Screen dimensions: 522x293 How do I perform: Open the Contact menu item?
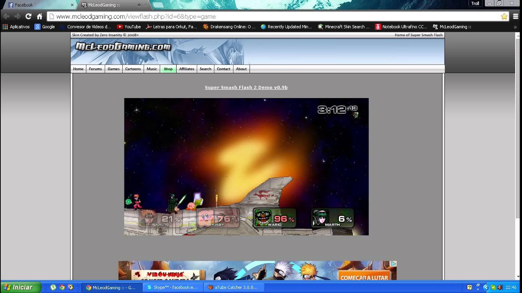point(223,69)
